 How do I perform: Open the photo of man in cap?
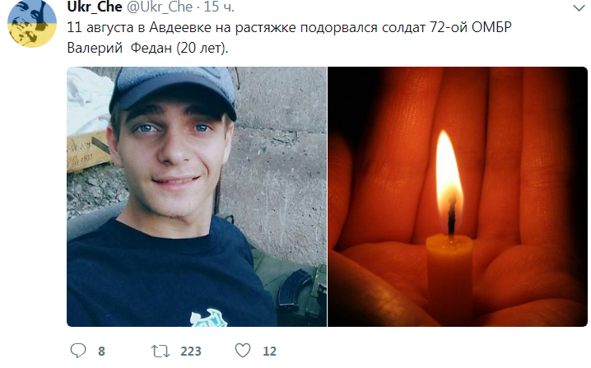click(x=197, y=197)
